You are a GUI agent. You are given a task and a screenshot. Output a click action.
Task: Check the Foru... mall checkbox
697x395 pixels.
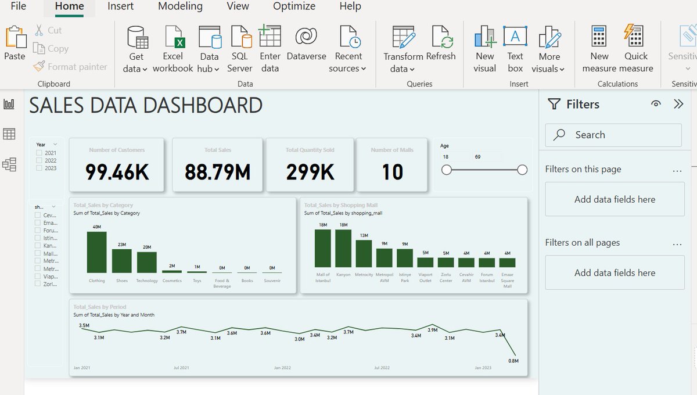click(38, 230)
